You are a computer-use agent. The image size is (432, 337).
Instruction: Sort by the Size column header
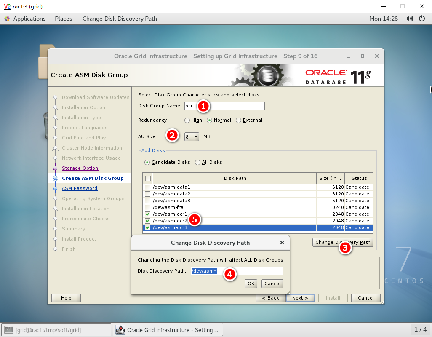(331, 178)
